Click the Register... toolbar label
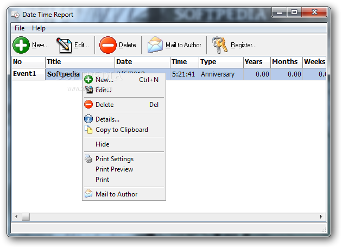The width and height of the screenshot is (342, 248). pyautogui.click(x=244, y=45)
